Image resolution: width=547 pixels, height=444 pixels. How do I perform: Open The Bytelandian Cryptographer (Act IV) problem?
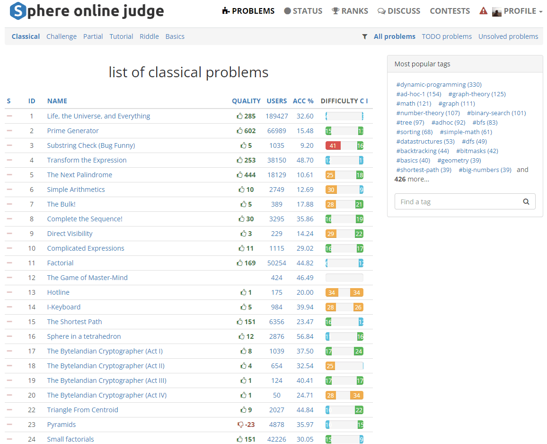[107, 395]
